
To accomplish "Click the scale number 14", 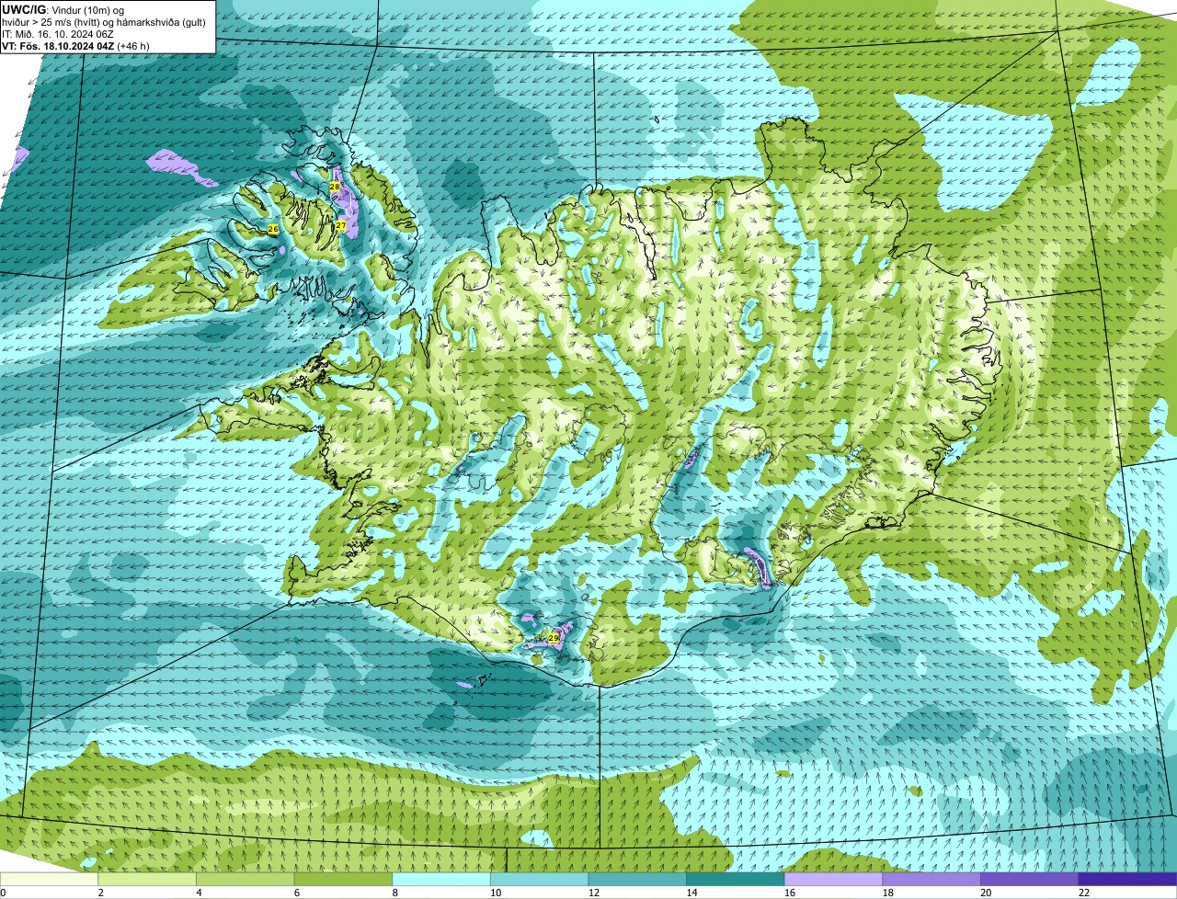I will click(x=691, y=893).
